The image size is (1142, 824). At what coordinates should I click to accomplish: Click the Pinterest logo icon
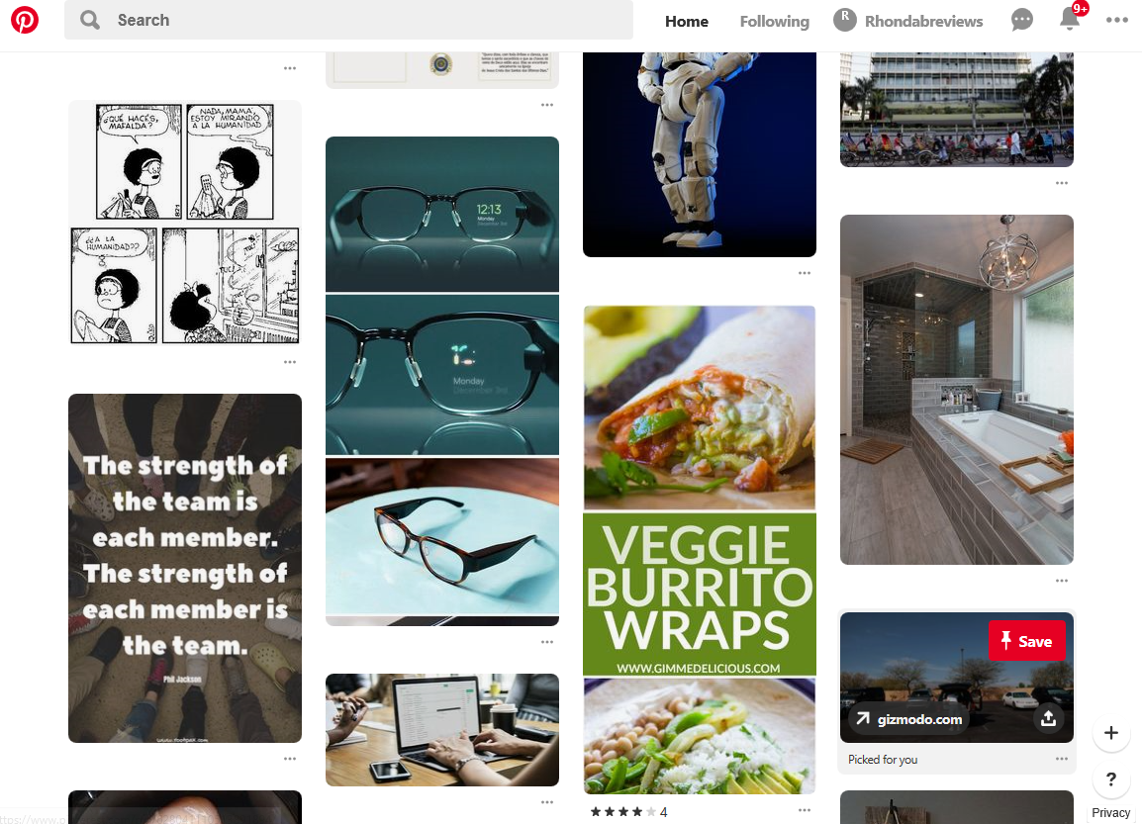pyautogui.click(x=24, y=20)
